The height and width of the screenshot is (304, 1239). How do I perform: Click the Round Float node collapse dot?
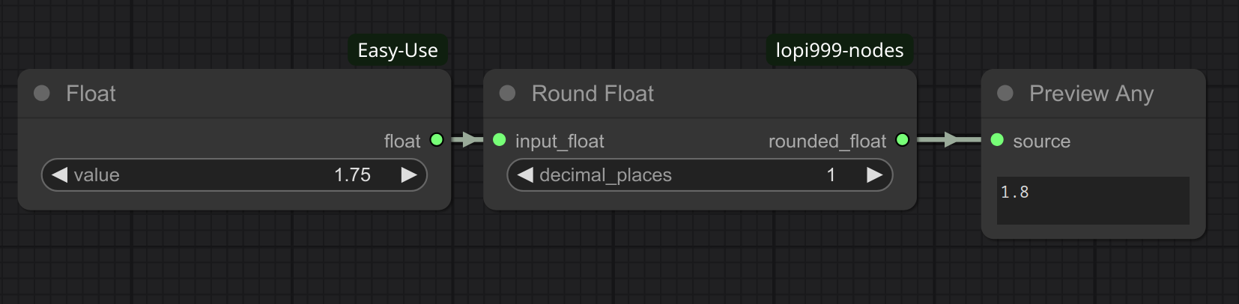tap(507, 93)
